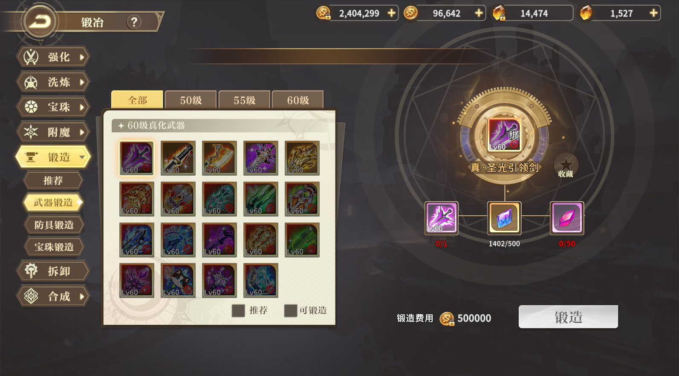This screenshot has width=679, height=376.
Task: Click the 锻造 forge button
Action: (x=568, y=317)
